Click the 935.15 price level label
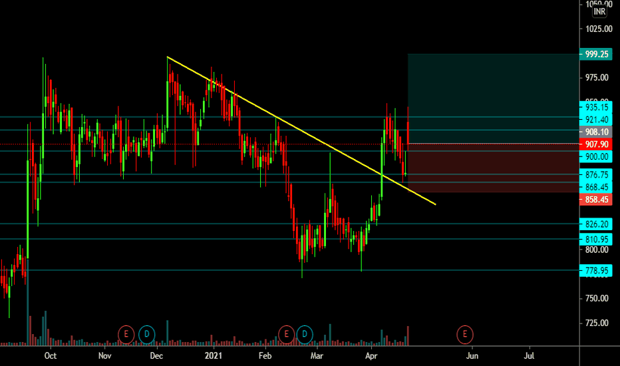Screen dimensions: 620x366 coord(596,107)
